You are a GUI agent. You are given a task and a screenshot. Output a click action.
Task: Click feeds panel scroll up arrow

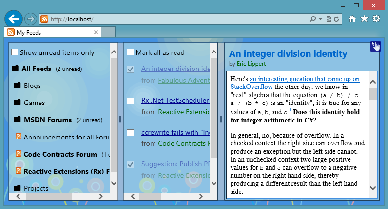pos(114,52)
